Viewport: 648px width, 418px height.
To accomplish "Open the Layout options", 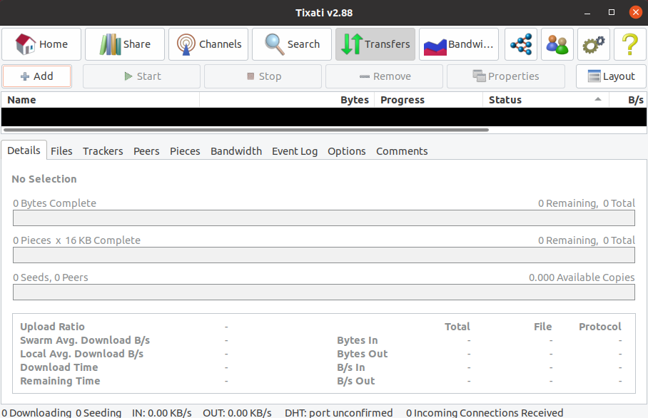I will coord(611,76).
